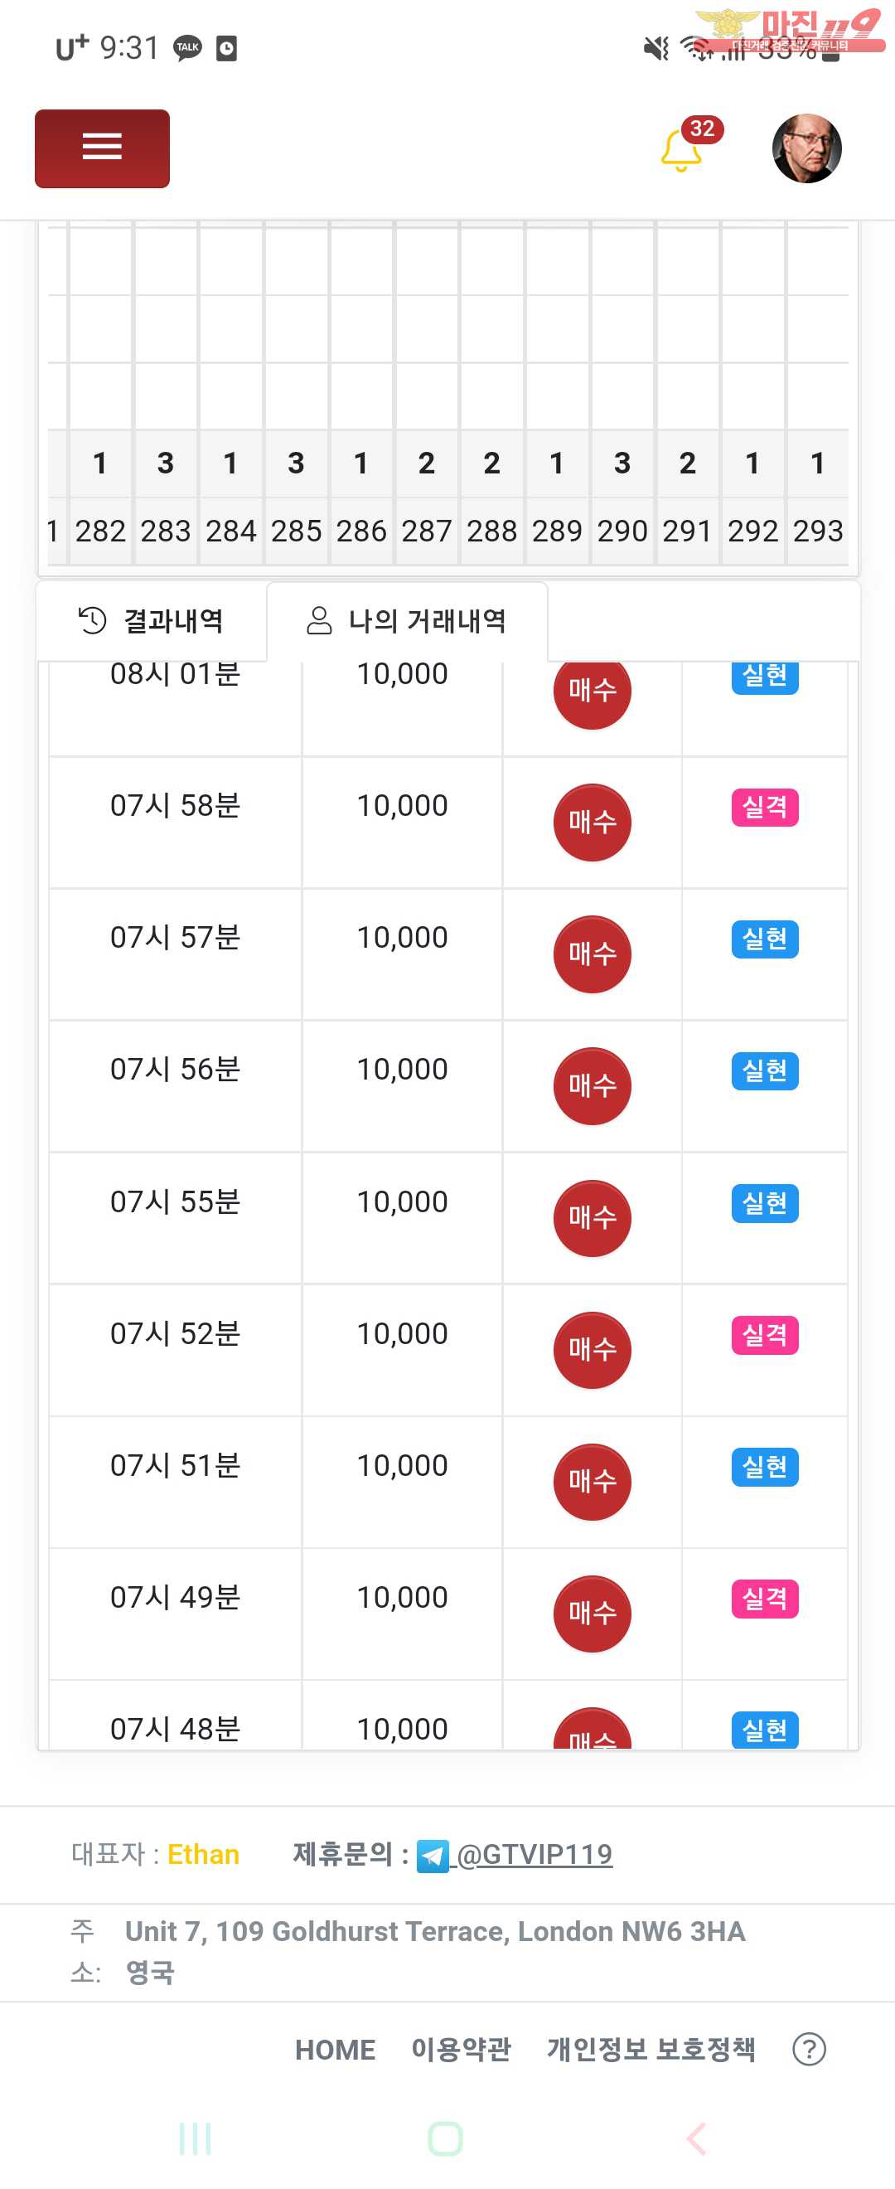Viewport: 895px width, 2189px height.
Task: Open the red hamburger menu
Action: (x=102, y=148)
